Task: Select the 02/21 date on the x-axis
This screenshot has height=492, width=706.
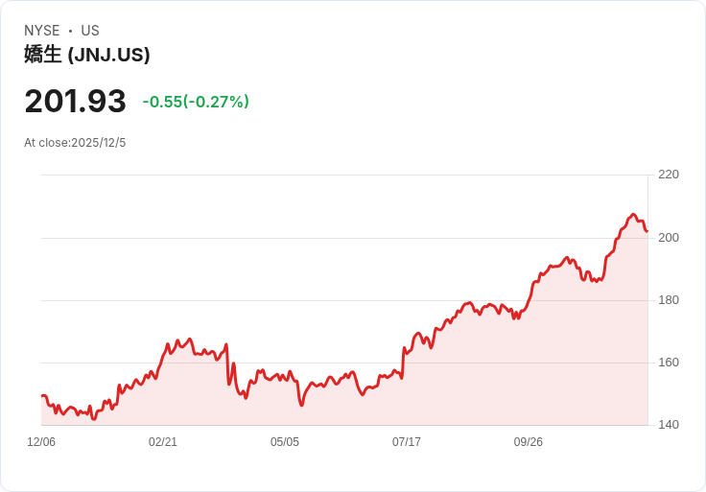Action: (163, 442)
